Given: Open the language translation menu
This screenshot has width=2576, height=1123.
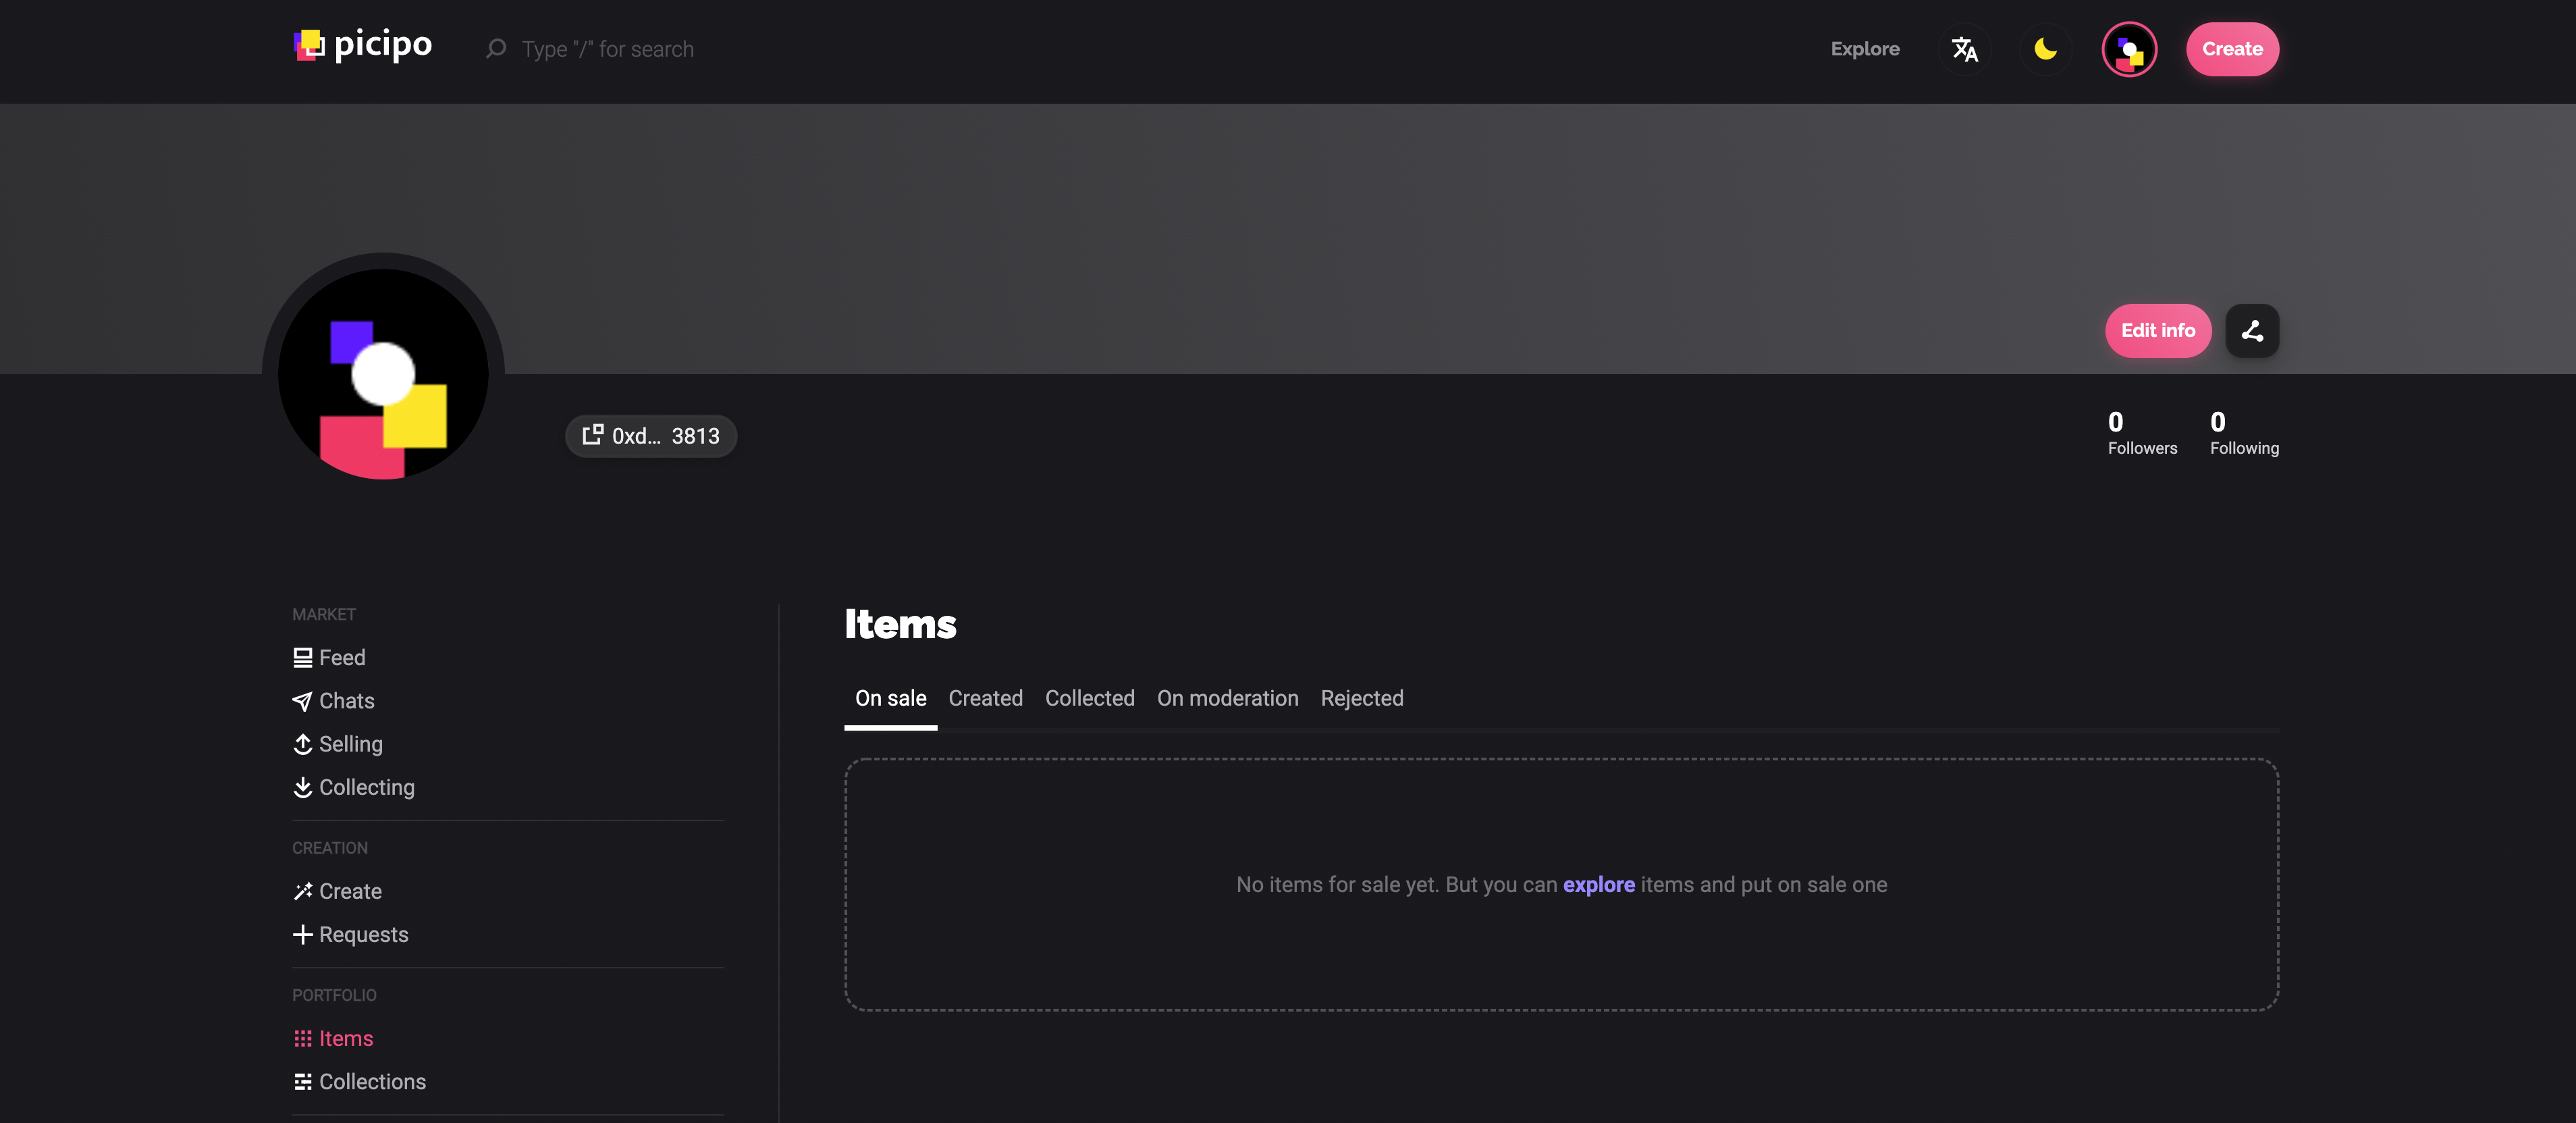Looking at the screenshot, I should (1964, 49).
